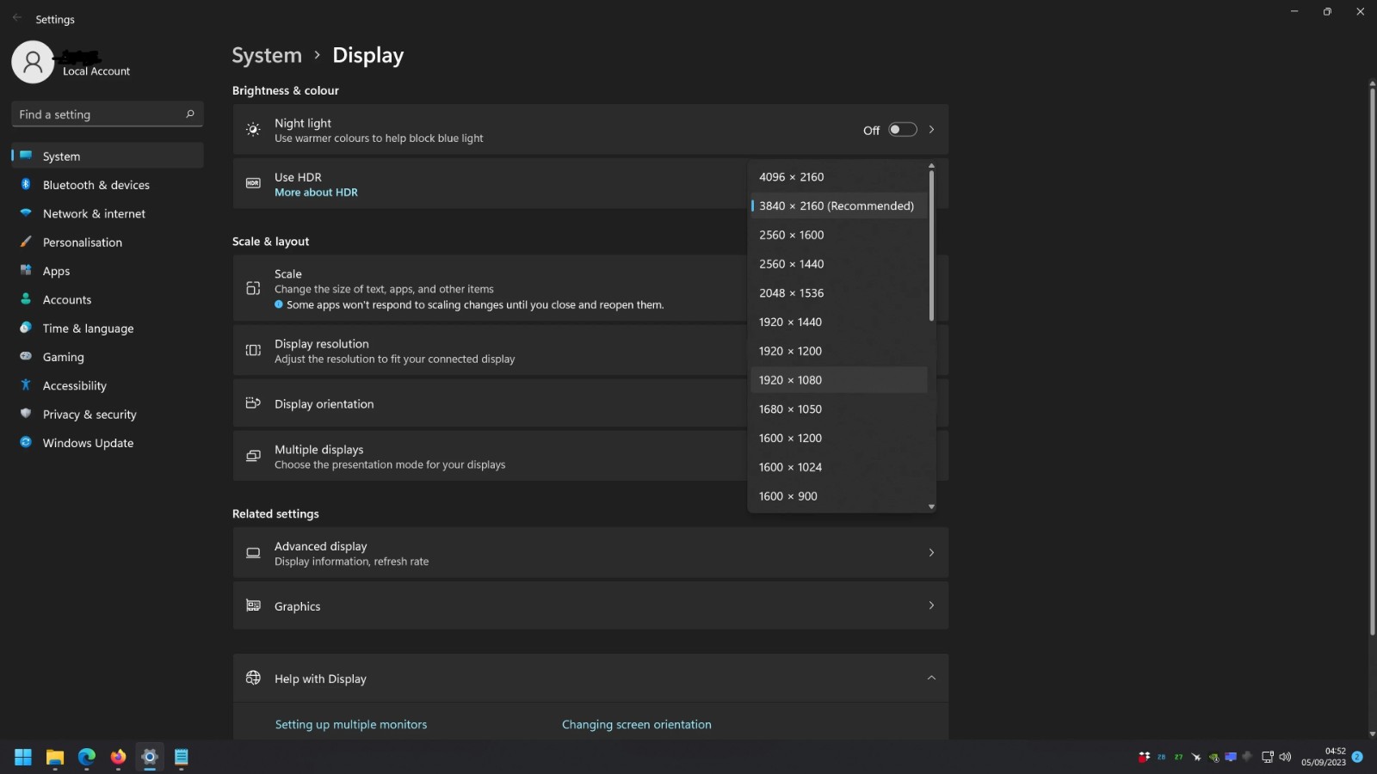Click the Time & language globe icon

click(x=26, y=328)
